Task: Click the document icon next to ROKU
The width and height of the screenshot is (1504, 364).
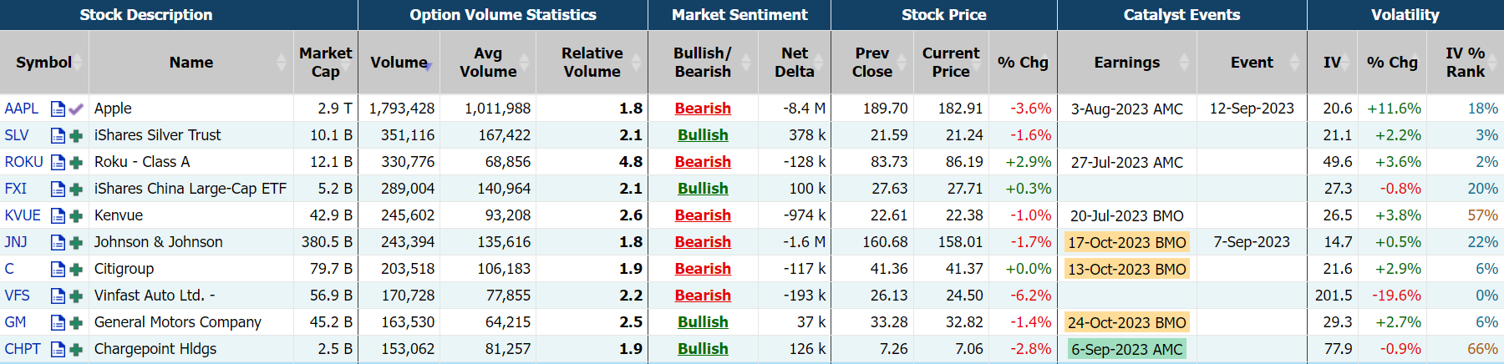Action: point(58,162)
